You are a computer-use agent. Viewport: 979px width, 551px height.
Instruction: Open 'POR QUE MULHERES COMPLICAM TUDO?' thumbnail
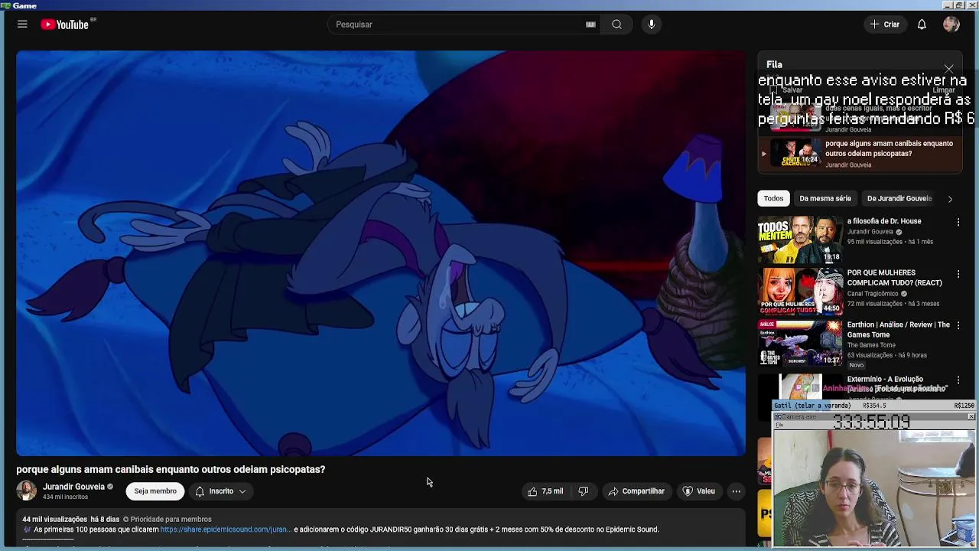click(800, 292)
